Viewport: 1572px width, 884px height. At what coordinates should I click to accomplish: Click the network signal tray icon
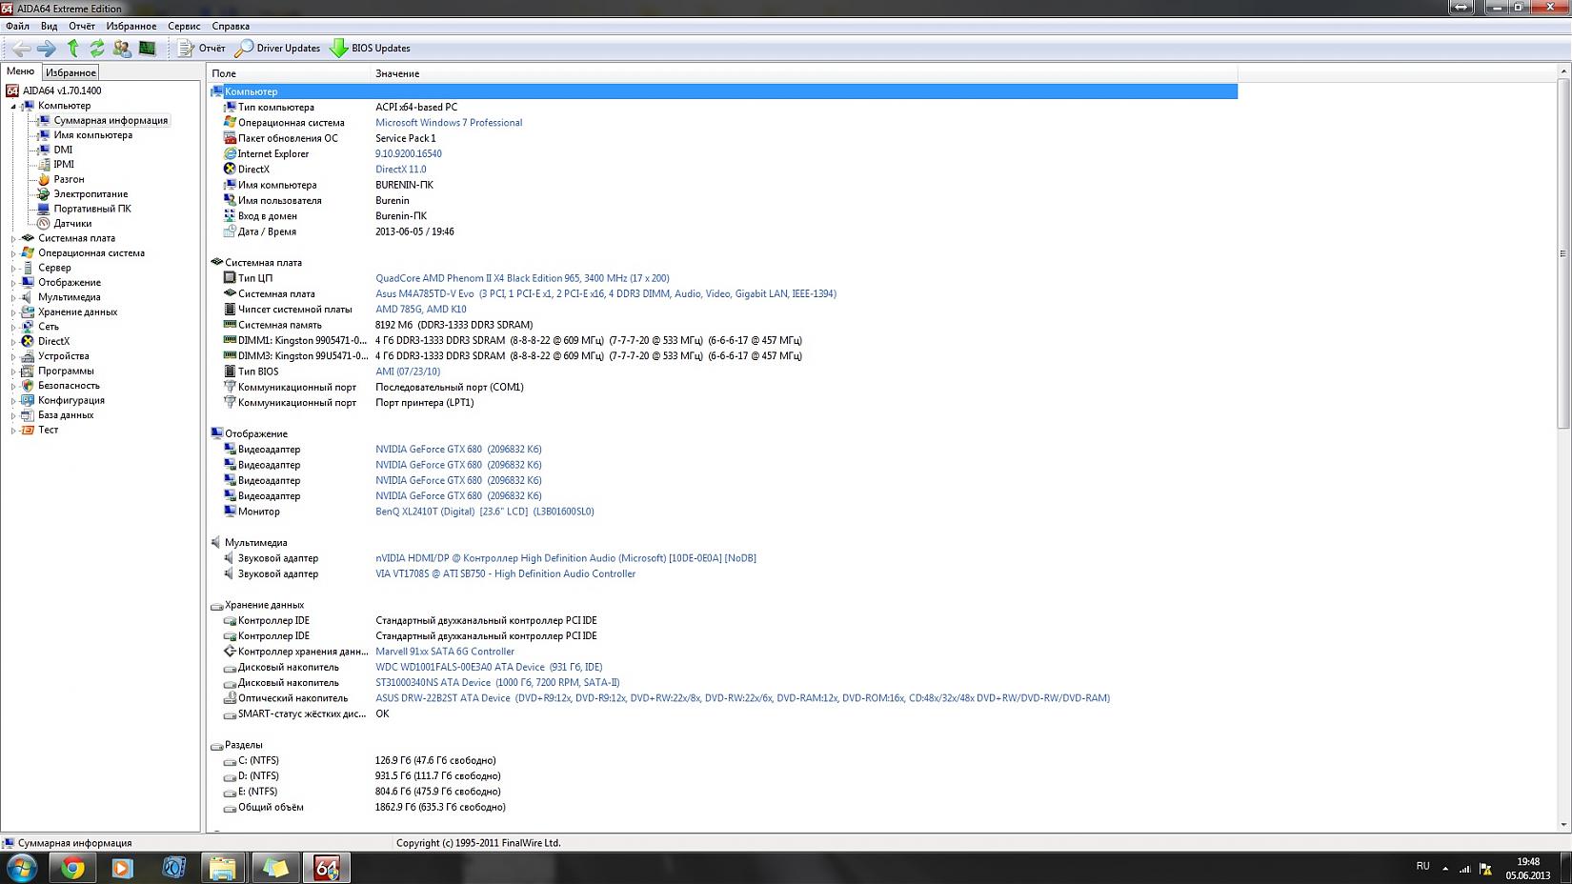pyautogui.click(x=1464, y=869)
